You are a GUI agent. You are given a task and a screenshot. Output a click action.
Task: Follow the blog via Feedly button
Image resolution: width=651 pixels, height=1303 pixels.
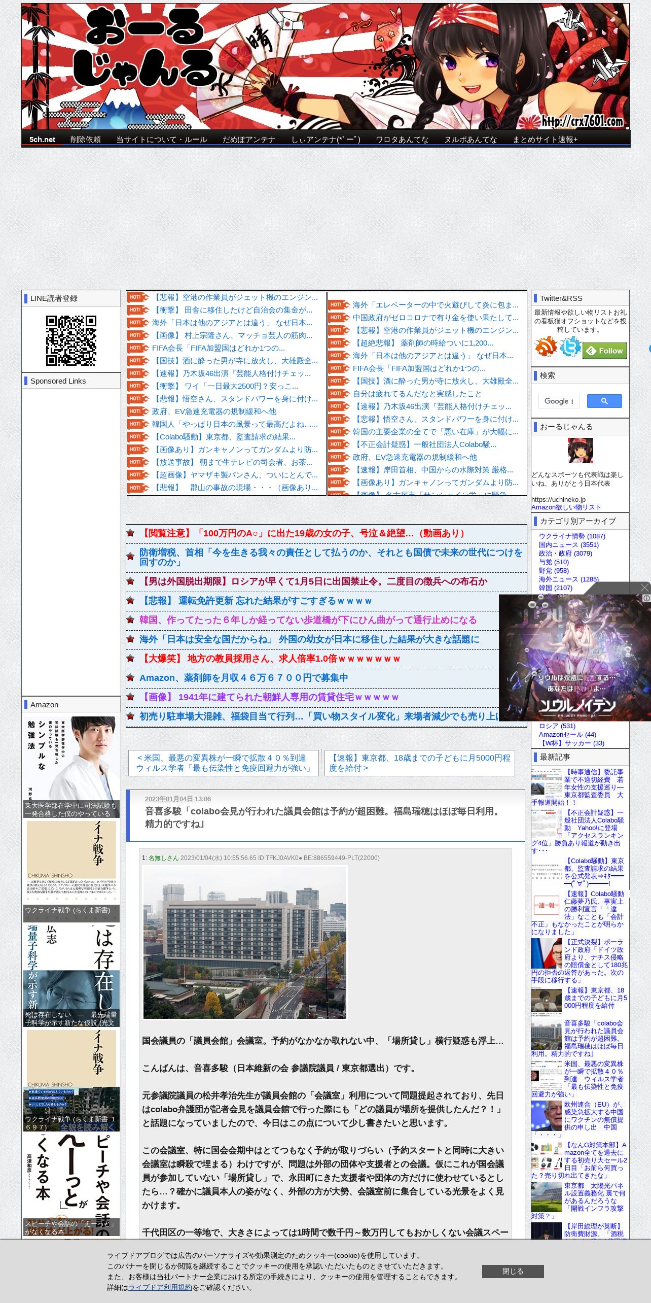(604, 351)
